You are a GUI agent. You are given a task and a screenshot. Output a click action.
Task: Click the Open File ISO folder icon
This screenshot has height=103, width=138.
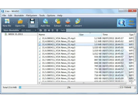pyautogui.click(x=20, y=21)
